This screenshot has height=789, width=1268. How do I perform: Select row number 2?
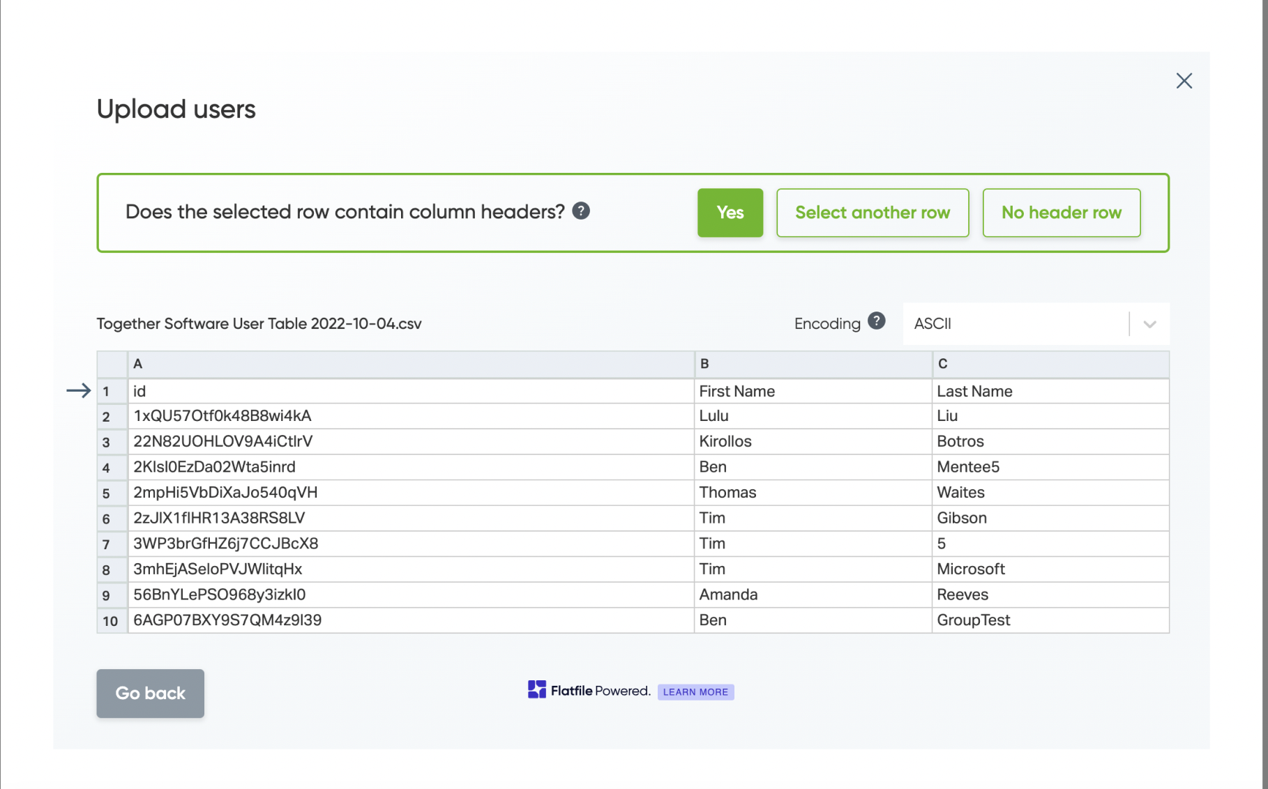[x=112, y=417]
